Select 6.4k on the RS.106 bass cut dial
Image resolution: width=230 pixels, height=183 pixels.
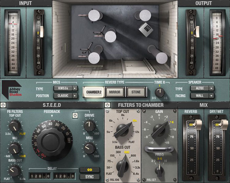[x=136, y=174]
